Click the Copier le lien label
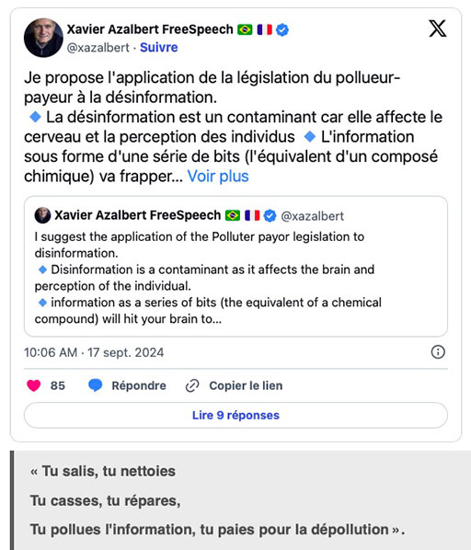This screenshot has height=550, width=471. click(246, 385)
